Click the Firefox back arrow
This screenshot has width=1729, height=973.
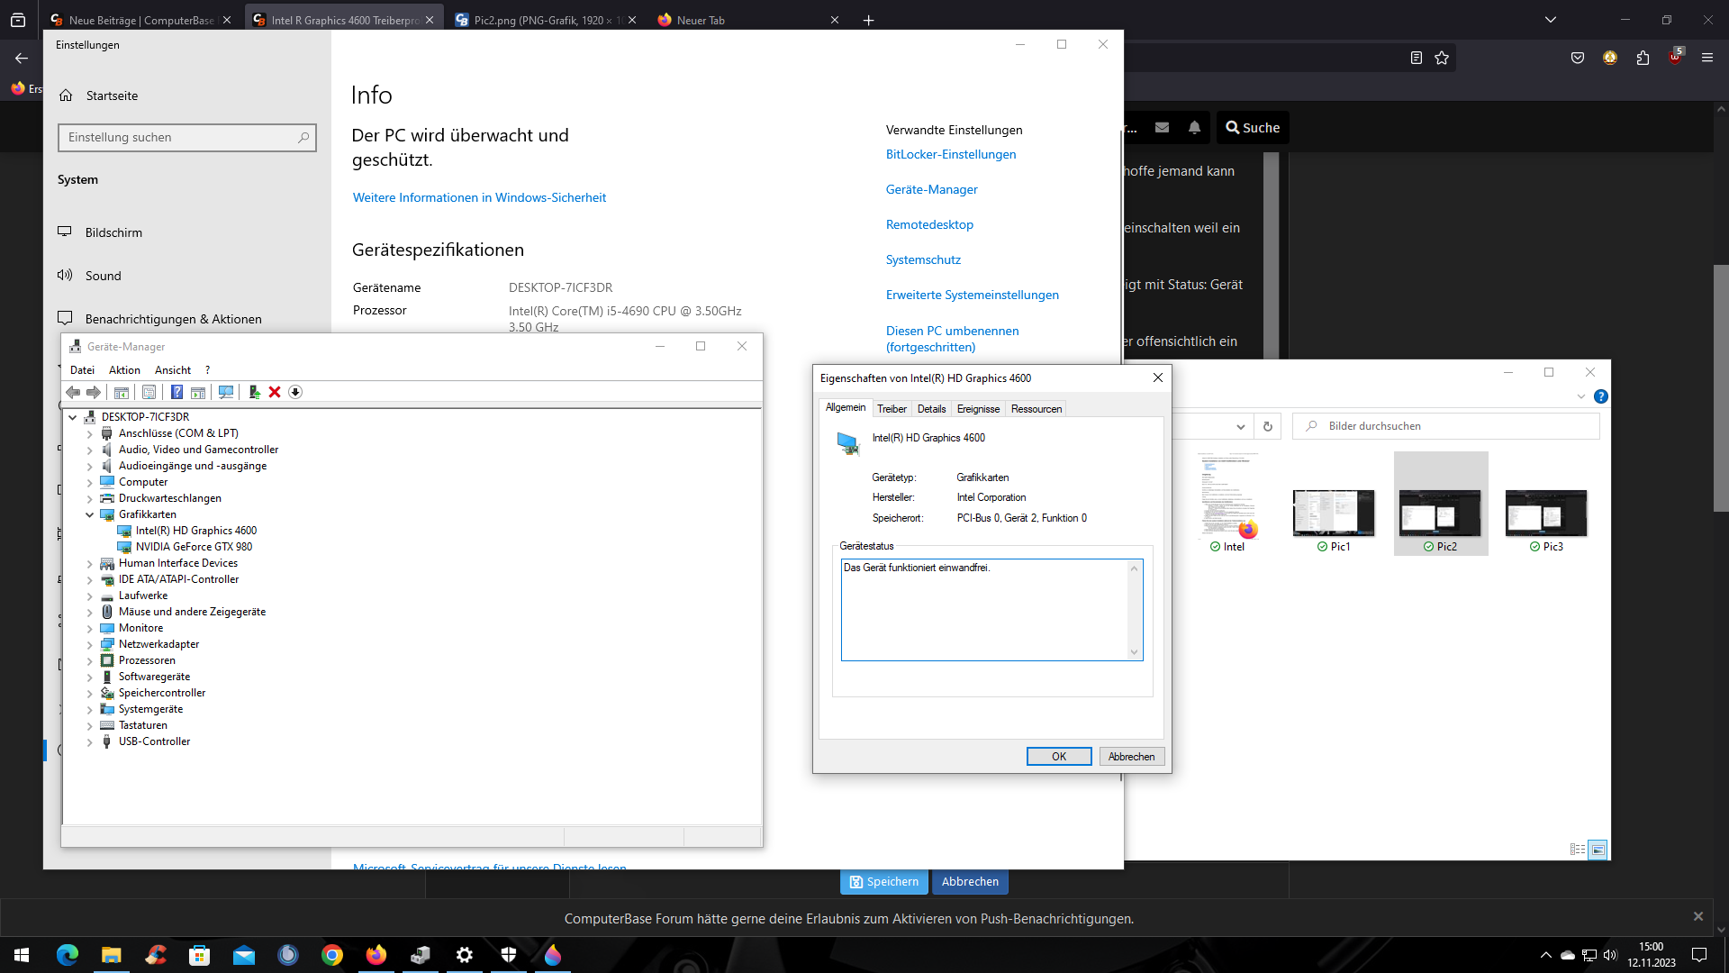22,58
